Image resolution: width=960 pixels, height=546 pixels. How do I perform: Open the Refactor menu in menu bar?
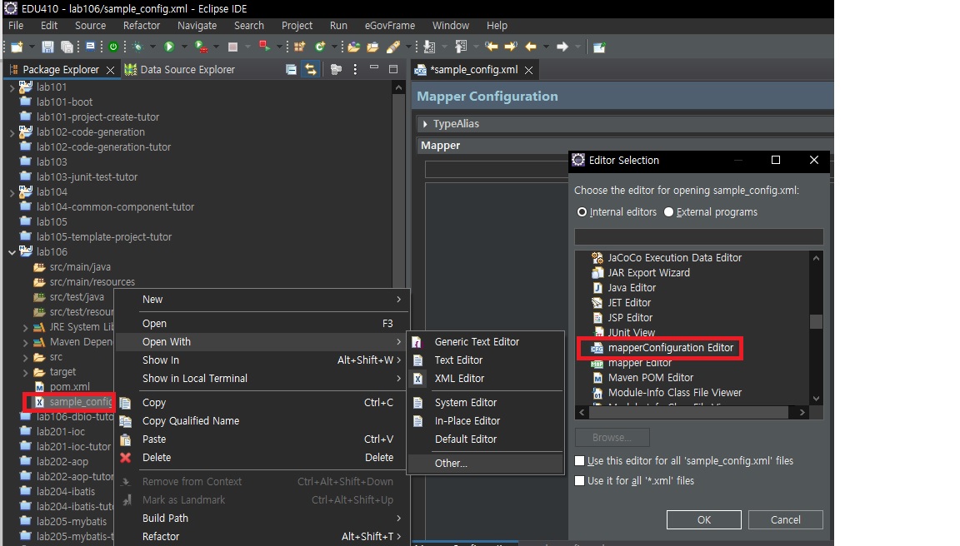(142, 26)
